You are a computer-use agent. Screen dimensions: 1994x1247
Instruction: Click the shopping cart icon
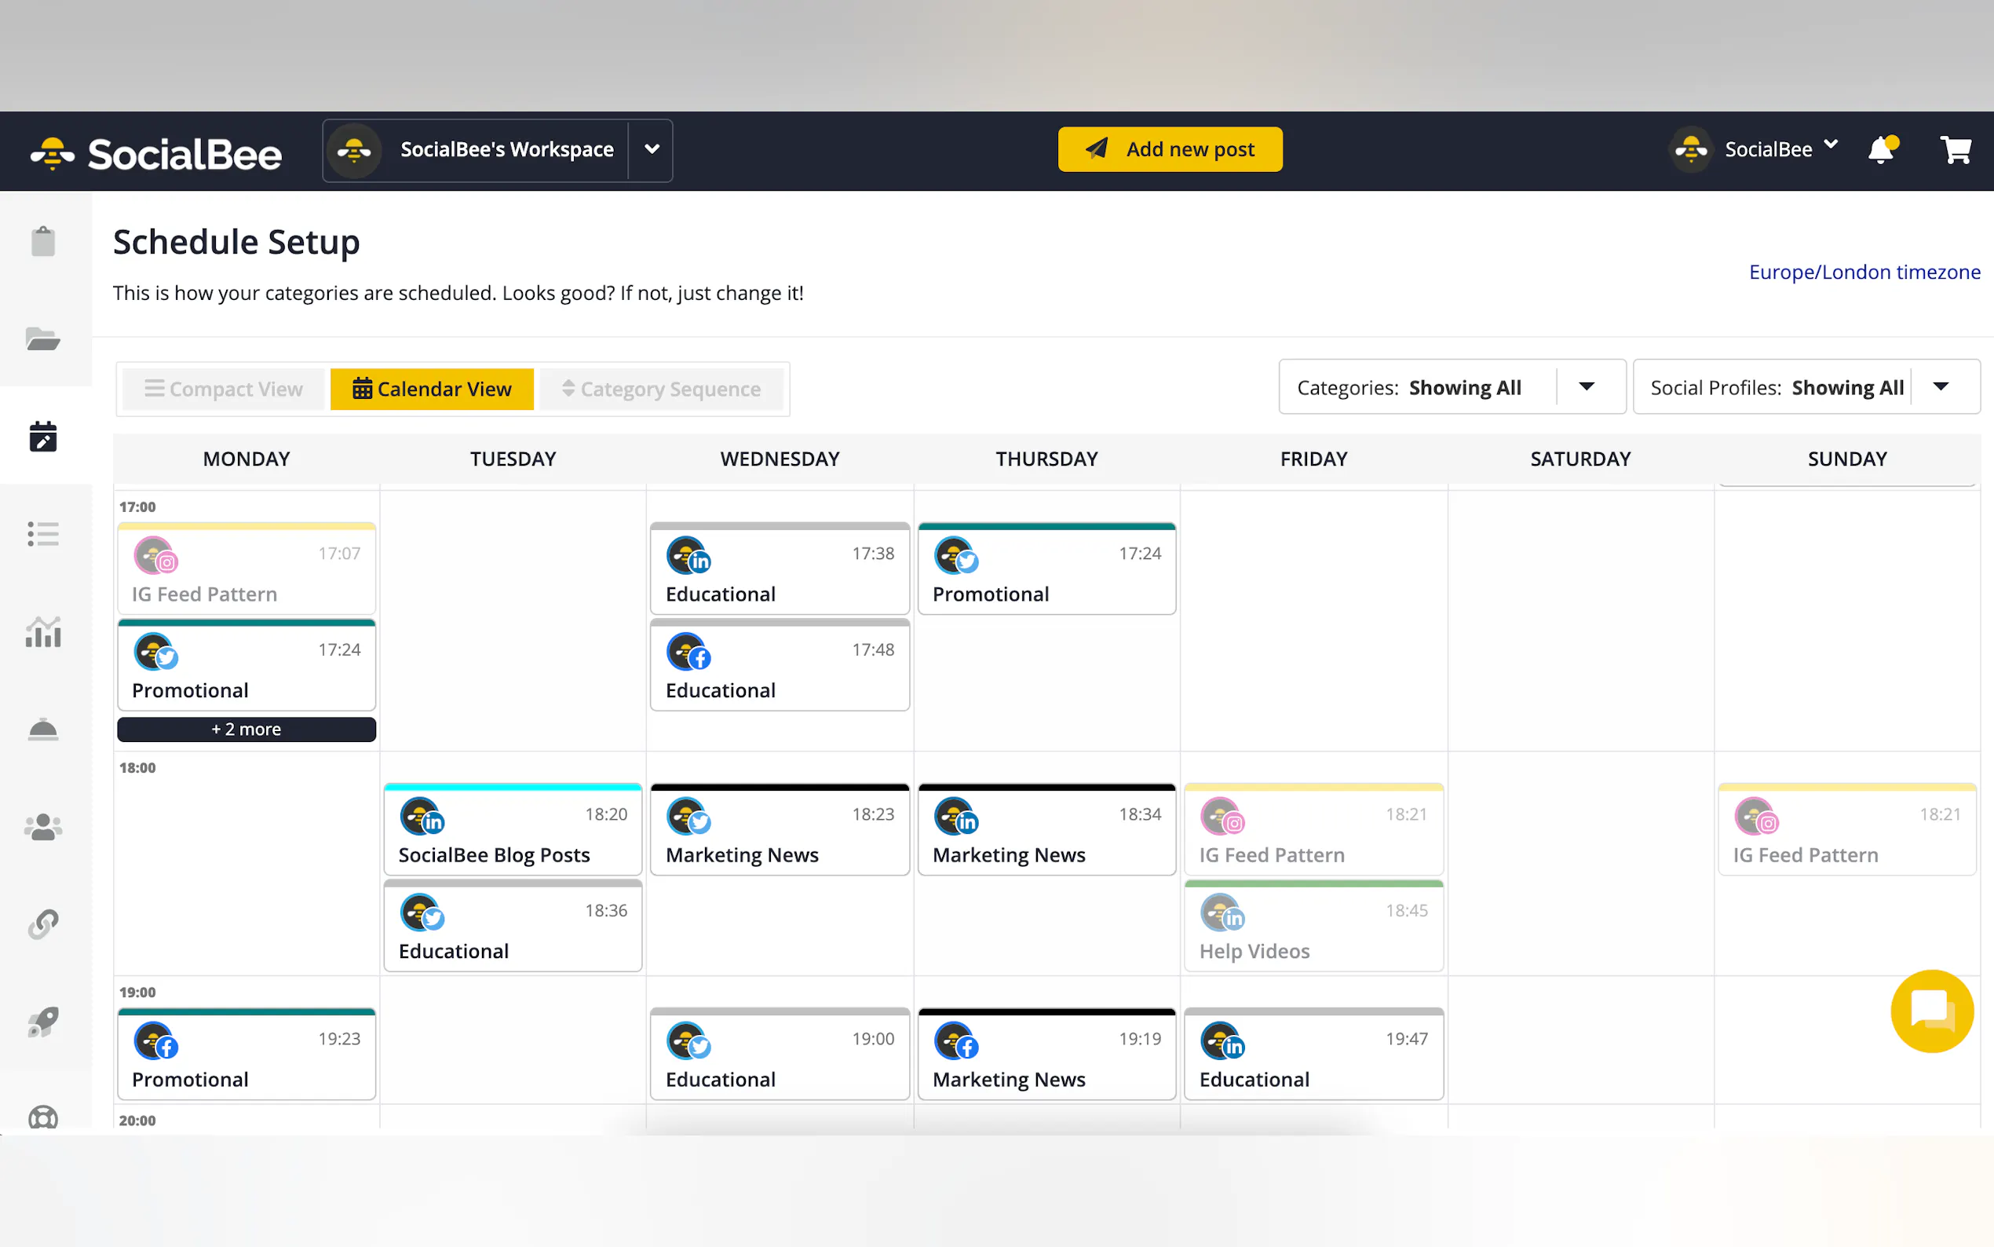(1956, 150)
